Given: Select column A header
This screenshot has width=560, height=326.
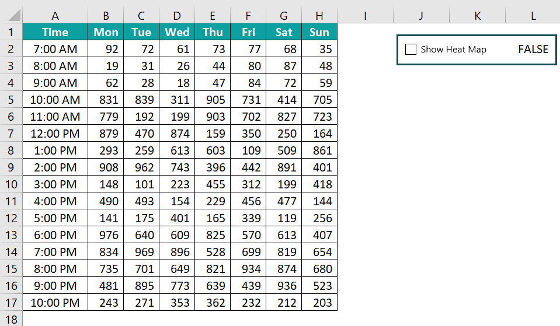Looking at the screenshot, I should [x=55, y=16].
